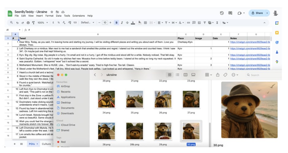
Task: Undo the last action in Sheets
Action: [17, 23]
